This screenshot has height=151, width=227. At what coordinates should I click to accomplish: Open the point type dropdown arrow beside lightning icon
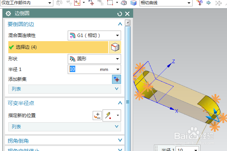118,115
